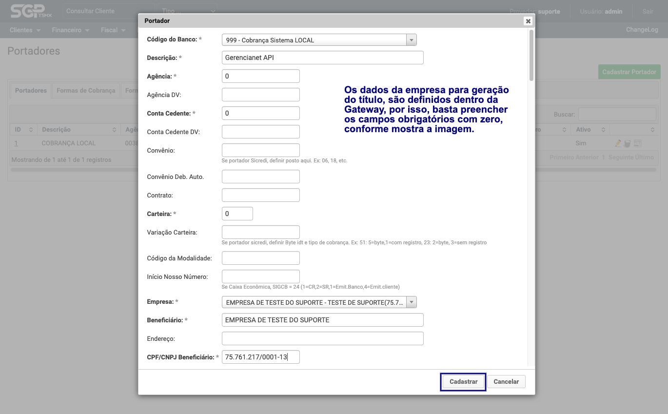668x414 pixels.
Task: Click the dialog vertical scrollbar
Action: [x=531, y=55]
